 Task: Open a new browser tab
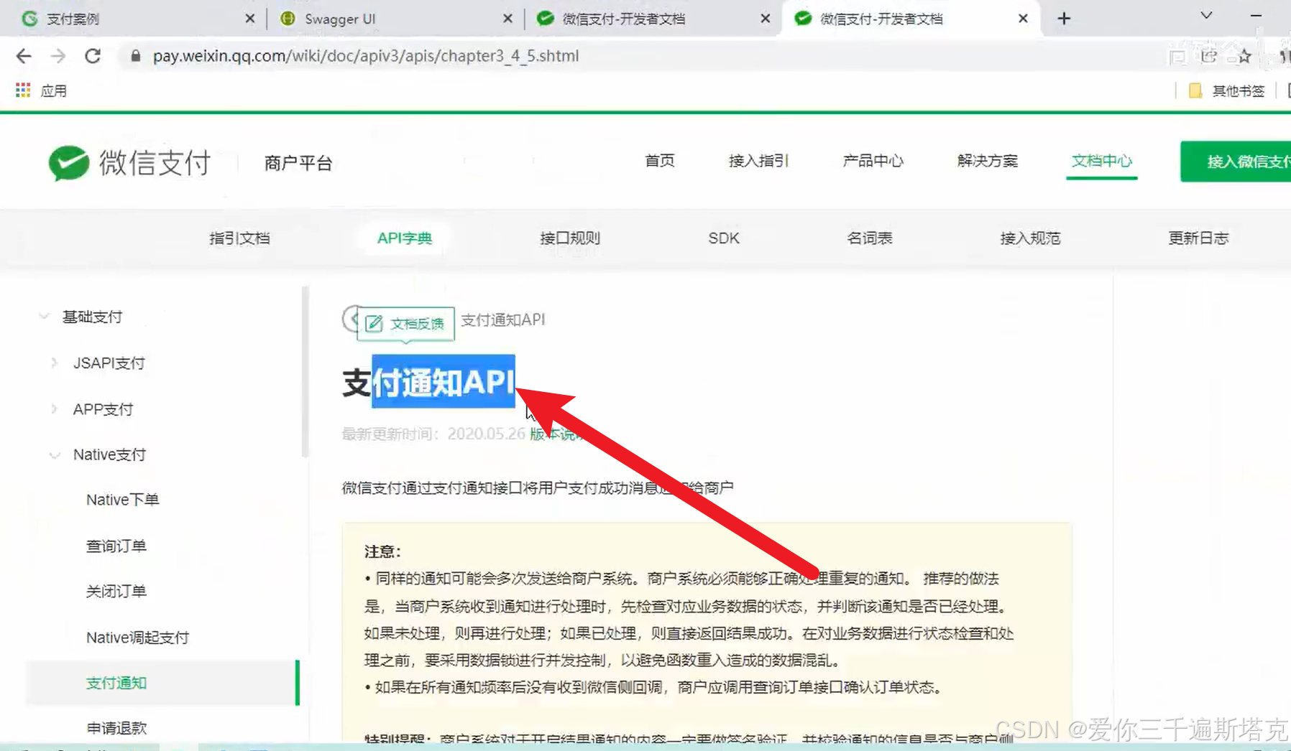pyautogui.click(x=1065, y=19)
